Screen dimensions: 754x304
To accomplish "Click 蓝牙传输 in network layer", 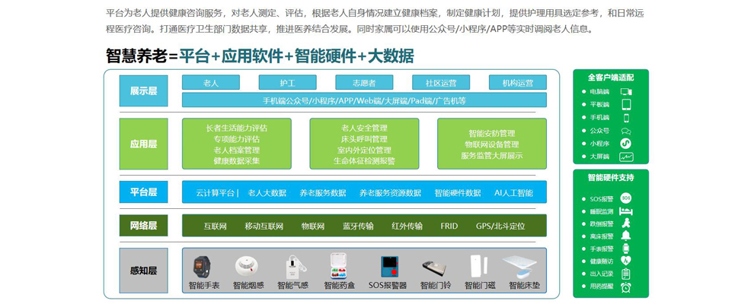I will click(358, 226).
